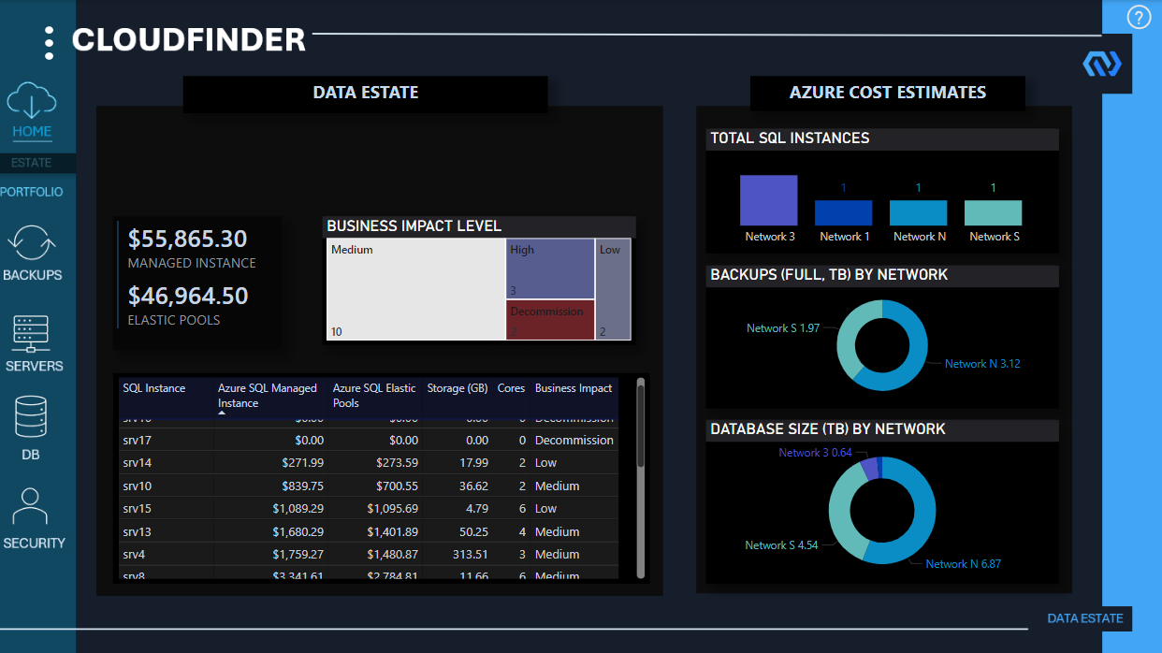Image resolution: width=1162 pixels, height=653 pixels.
Task: Select the srv17 row in the table
Action: point(369,440)
